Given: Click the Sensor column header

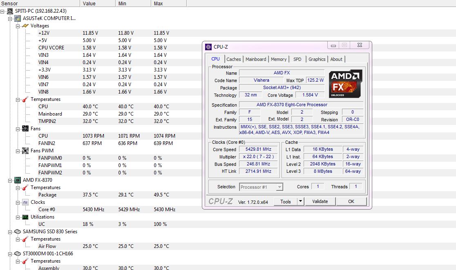Looking at the screenshot, I should click(x=40, y=4).
